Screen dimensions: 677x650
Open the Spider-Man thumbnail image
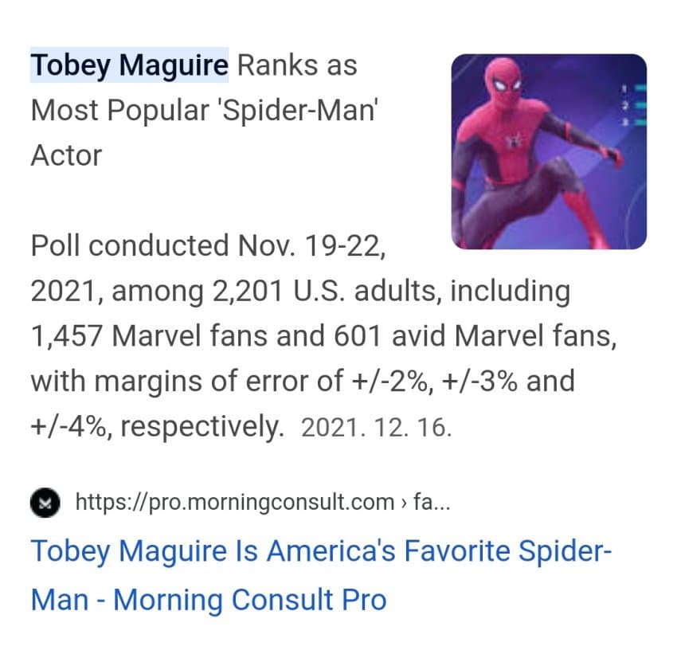[x=548, y=151]
